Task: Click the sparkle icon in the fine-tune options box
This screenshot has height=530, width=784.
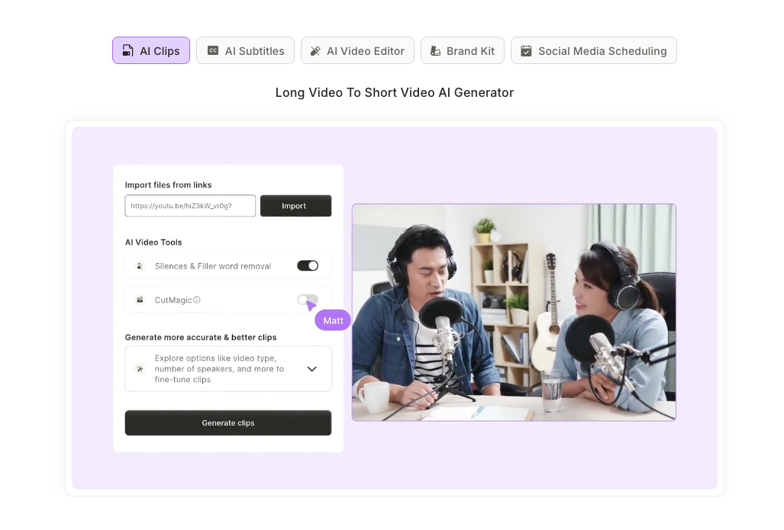Action: click(x=140, y=368)
